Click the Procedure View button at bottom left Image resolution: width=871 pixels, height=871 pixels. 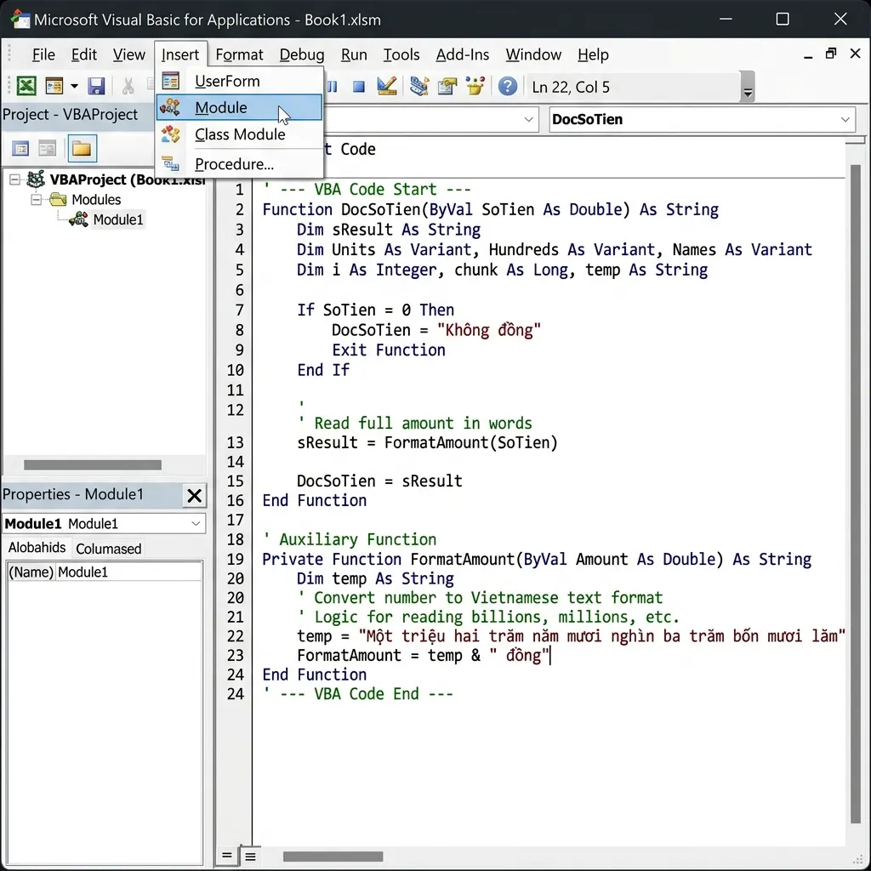[x=226, y=856]
